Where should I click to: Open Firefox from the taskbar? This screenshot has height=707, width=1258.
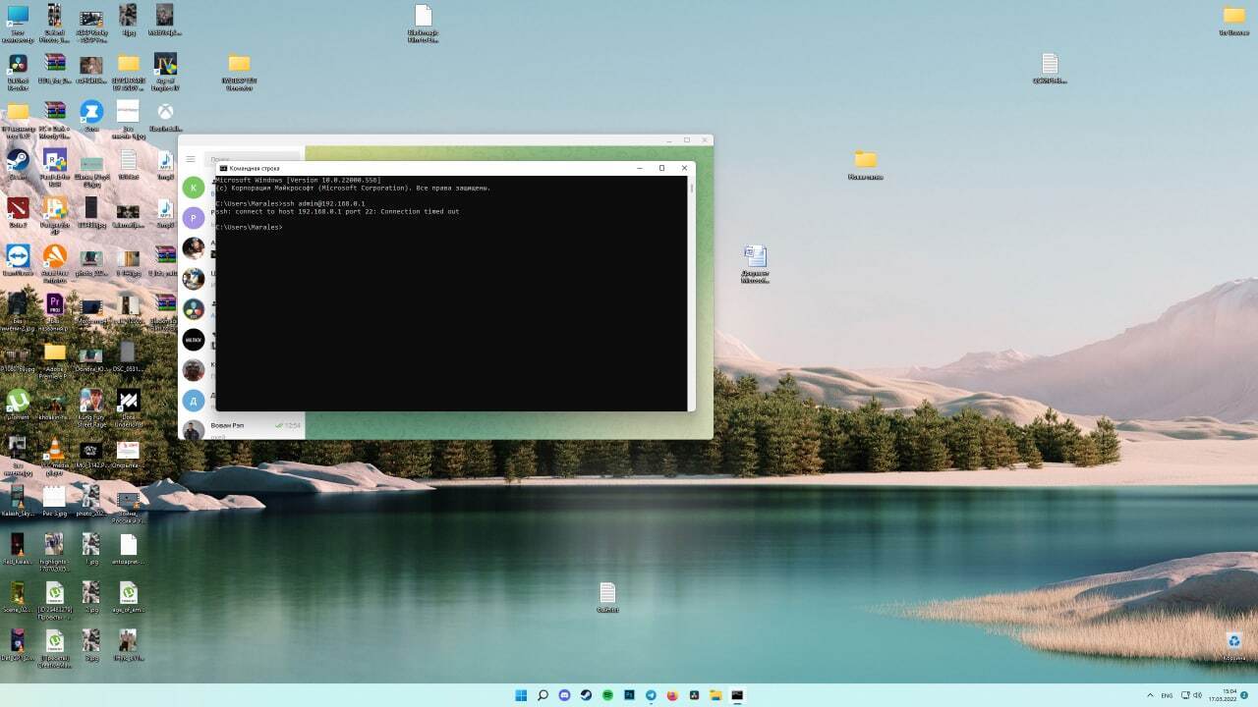click(672, 695)
